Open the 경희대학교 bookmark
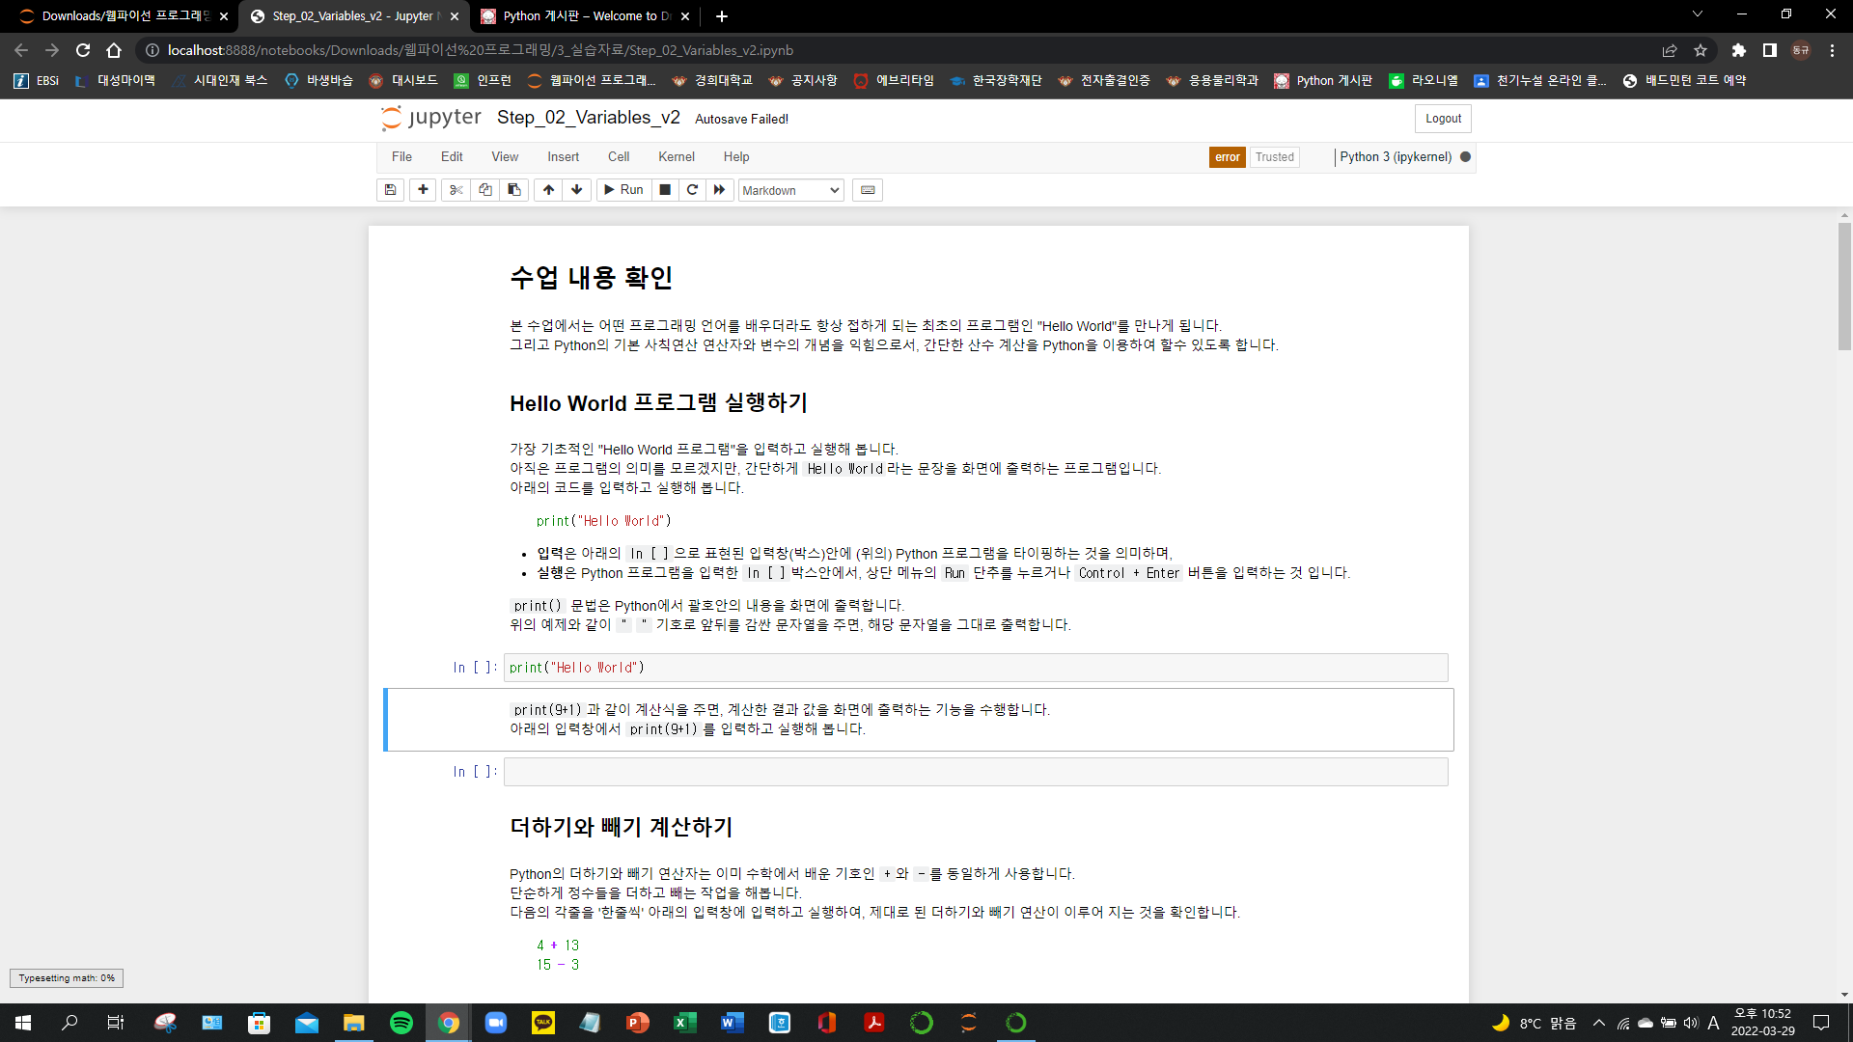The height and width of the screenshot is (1042, 1853). click(712, 81)
